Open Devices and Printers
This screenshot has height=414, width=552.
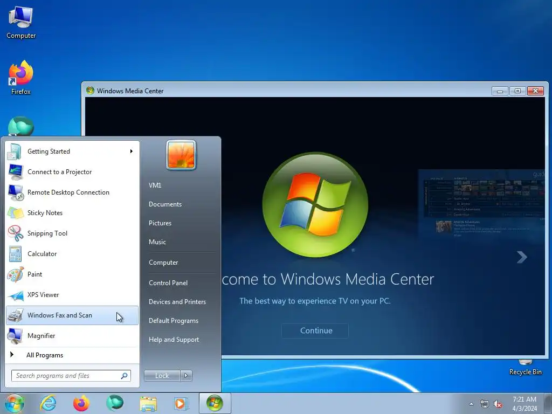[x=177, y=302]
